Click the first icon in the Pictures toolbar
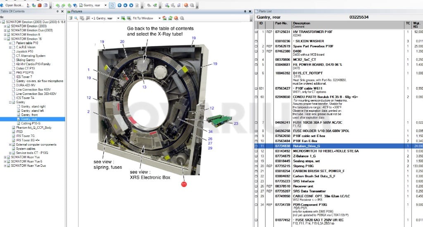 click(70, 18)
